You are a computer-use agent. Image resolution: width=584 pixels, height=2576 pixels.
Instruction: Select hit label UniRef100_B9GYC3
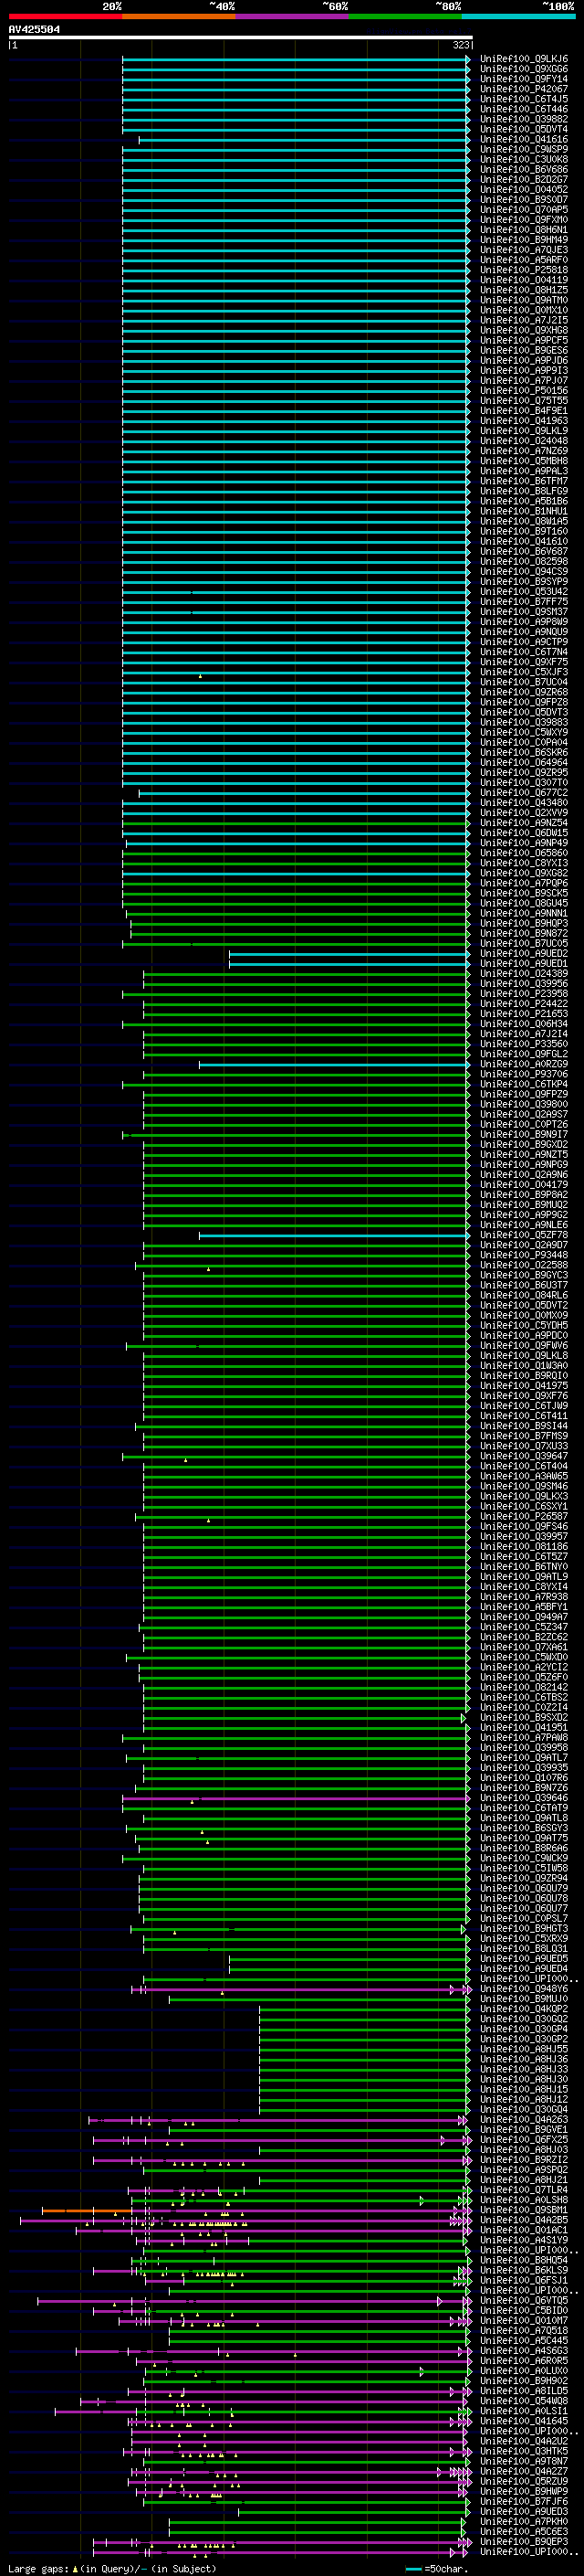point(524,1275)
